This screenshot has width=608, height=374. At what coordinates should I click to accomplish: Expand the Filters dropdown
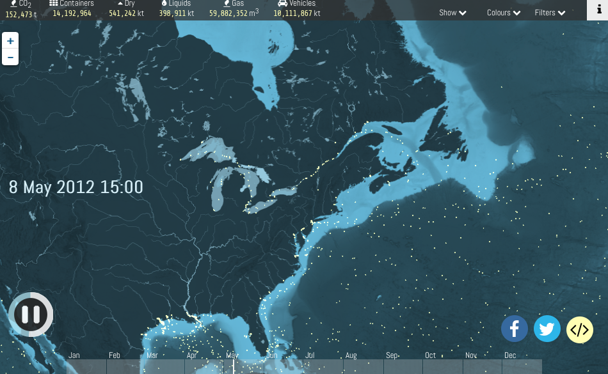click(550, 13)
